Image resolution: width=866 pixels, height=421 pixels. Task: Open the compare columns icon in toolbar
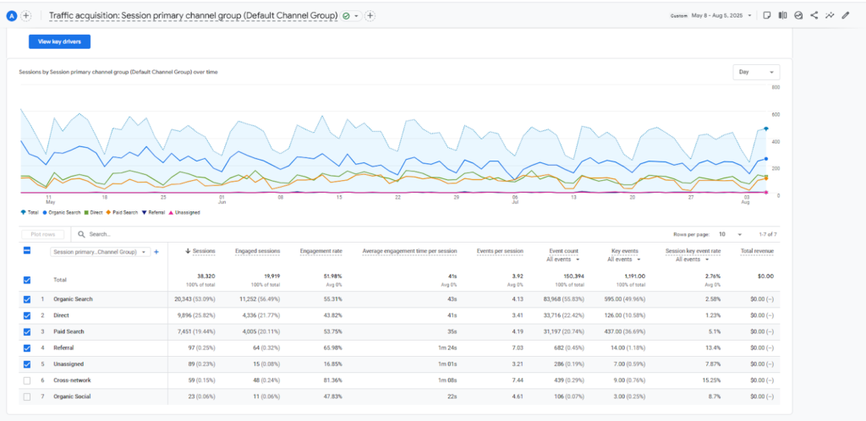click(783, 15)
